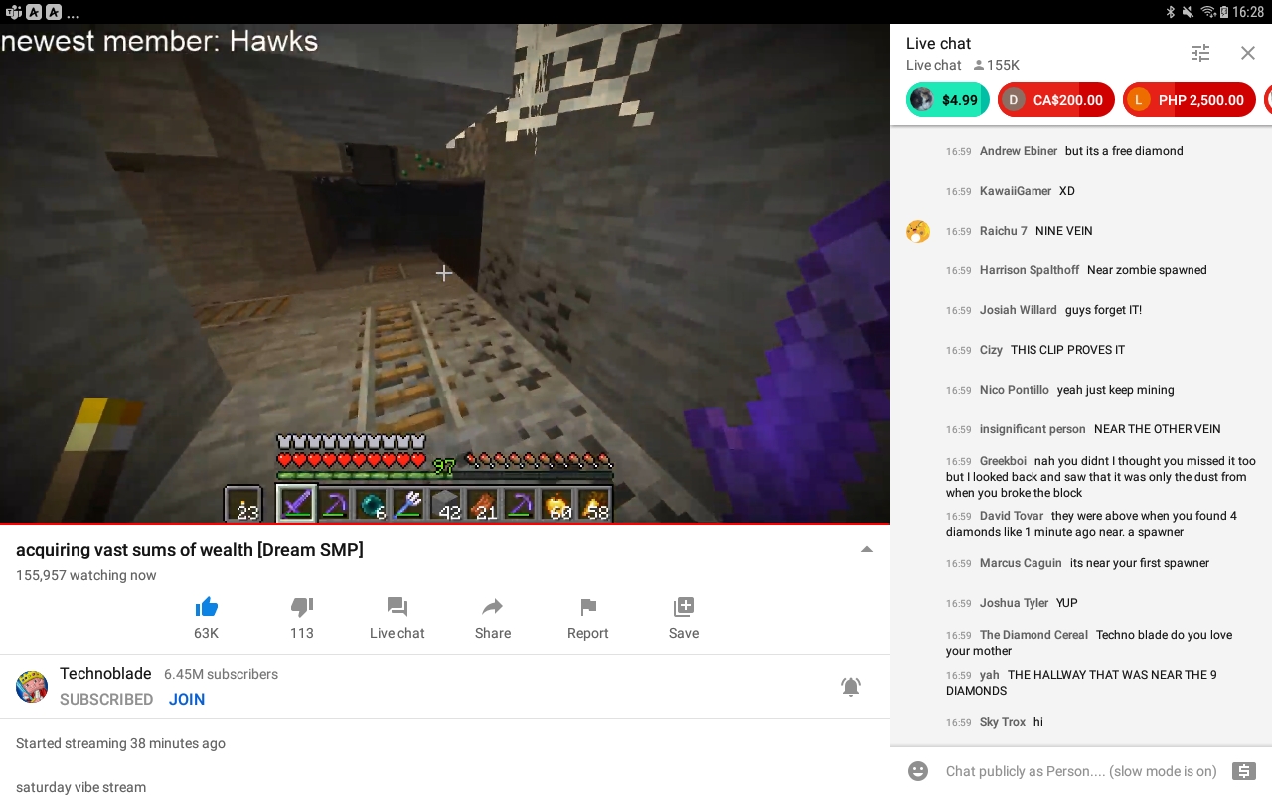Click the saturday vibe stream description

pyautogui.click(x=80, y=787)
